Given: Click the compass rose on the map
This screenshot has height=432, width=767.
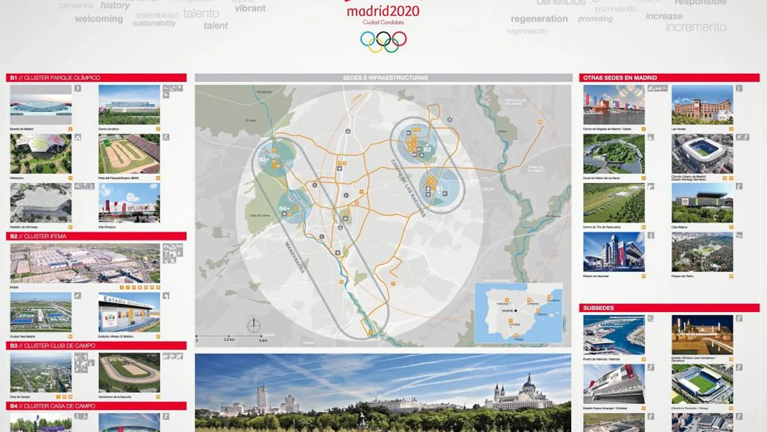Looking at the screenshot, I should click(x=254, y=325).
